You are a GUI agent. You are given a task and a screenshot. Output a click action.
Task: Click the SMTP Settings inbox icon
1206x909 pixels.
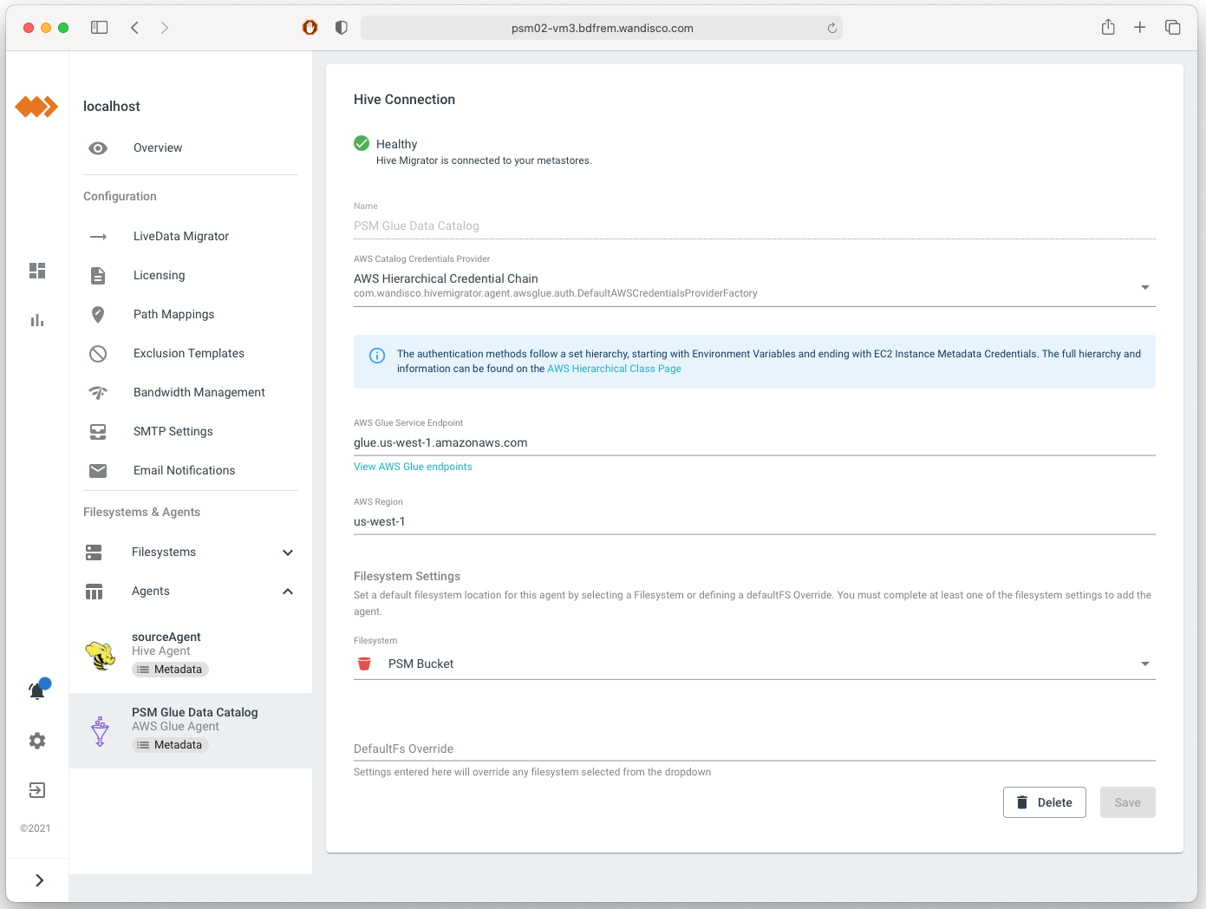click(x=98, y=432)
